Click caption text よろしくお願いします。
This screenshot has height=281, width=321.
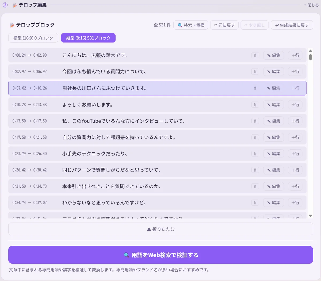[87, 105]
